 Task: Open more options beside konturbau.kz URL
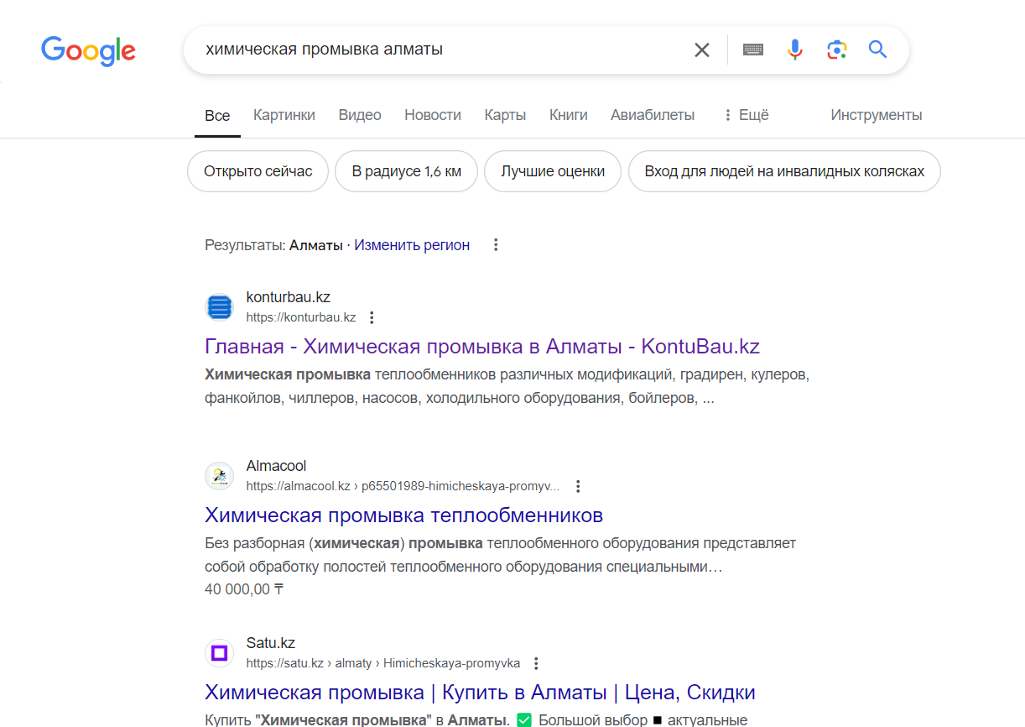click(x=372, y=318)
